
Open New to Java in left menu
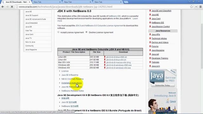point(30,42)
